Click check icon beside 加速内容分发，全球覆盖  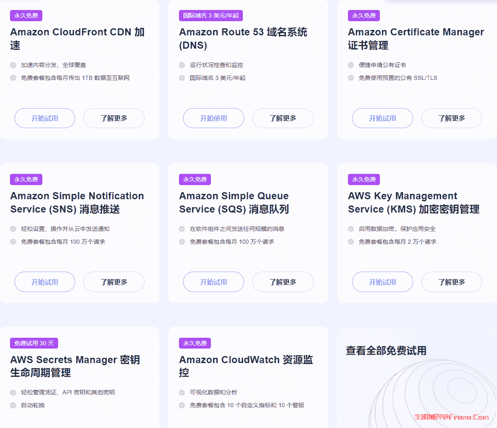[x=13, y=65]
